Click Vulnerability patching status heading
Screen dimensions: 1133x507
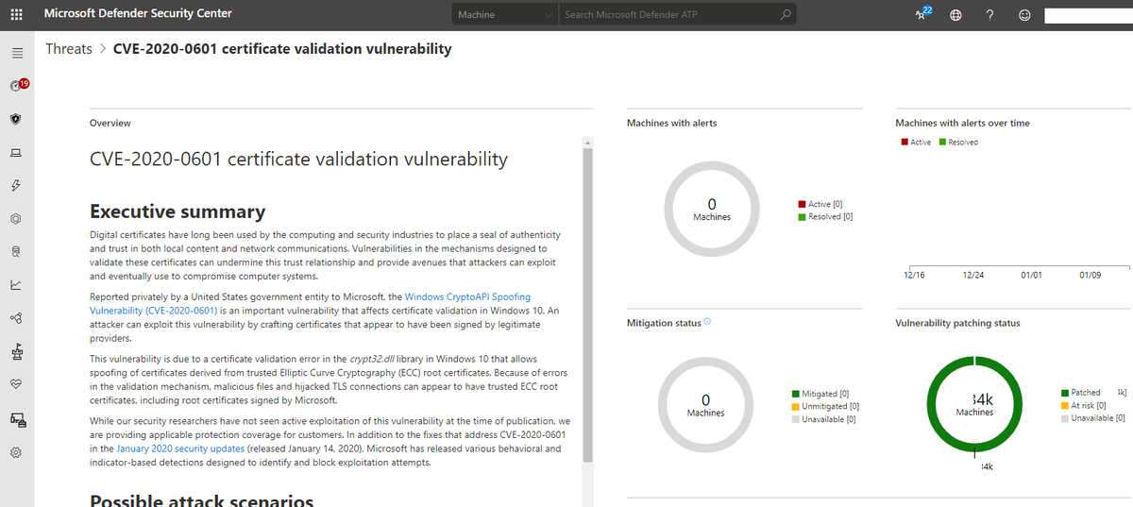[957, 323]
